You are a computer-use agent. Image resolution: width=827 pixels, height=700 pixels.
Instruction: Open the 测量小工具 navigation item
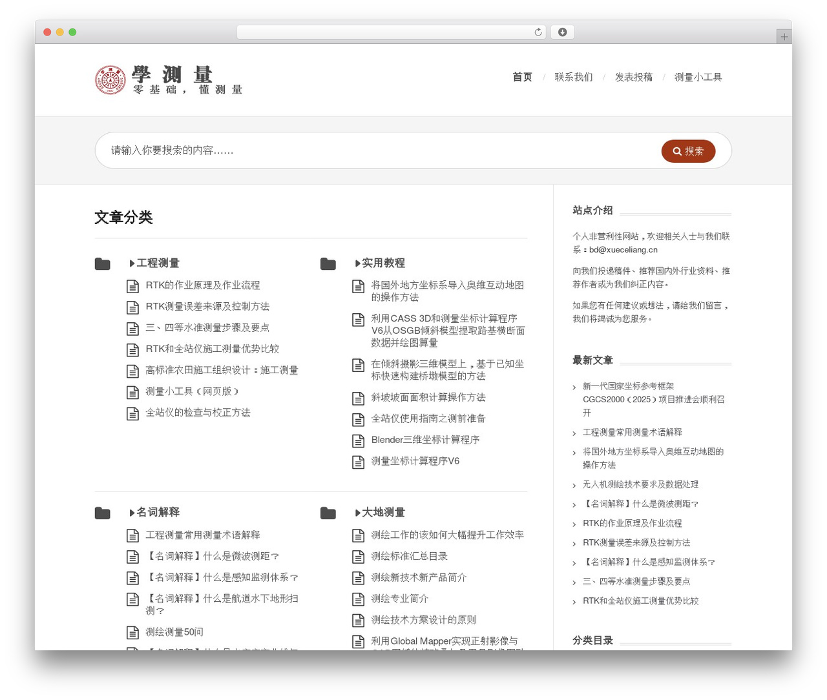click(x=698, y=77)
